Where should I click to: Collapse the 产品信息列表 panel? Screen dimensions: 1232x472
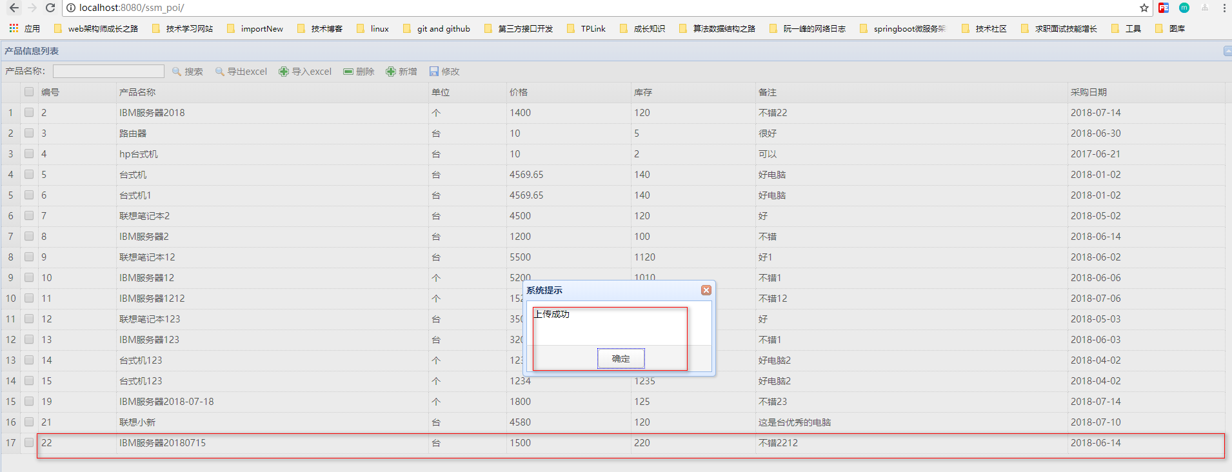[1227, 51]
